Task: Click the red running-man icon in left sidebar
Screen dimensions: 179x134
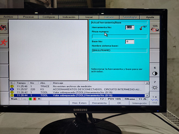Action: click(4, 42)
